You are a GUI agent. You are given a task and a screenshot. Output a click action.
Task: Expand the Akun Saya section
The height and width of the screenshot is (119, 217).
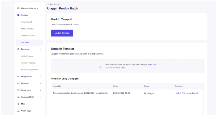click(41, 111)
